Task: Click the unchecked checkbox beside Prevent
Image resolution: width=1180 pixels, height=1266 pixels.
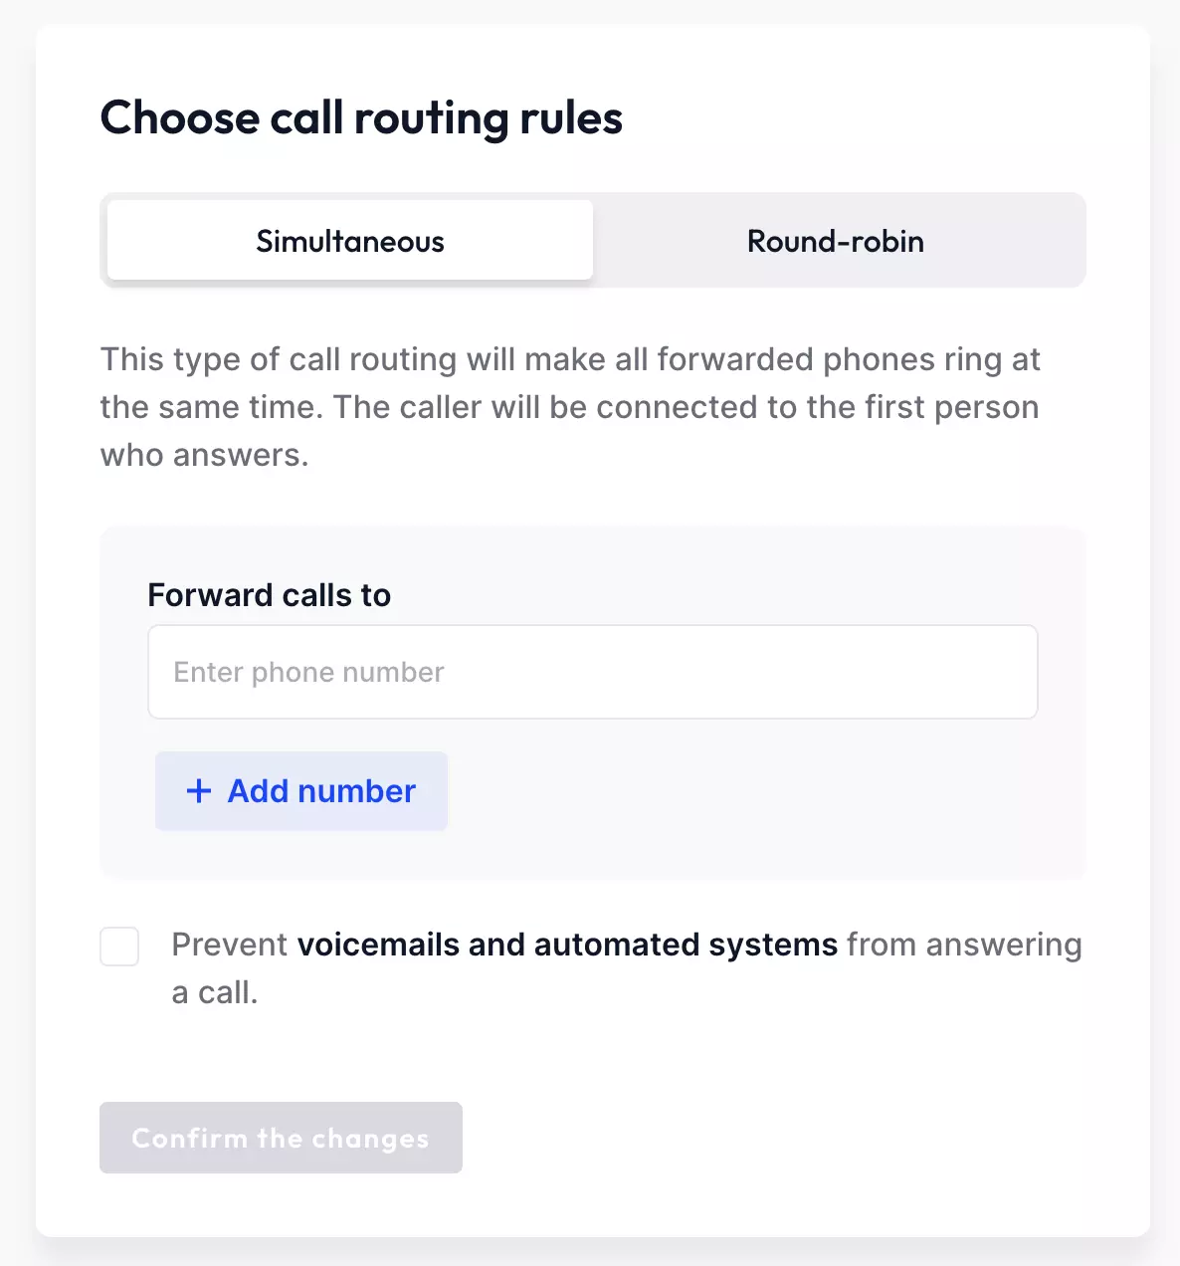Action: [x=118, y=947]
